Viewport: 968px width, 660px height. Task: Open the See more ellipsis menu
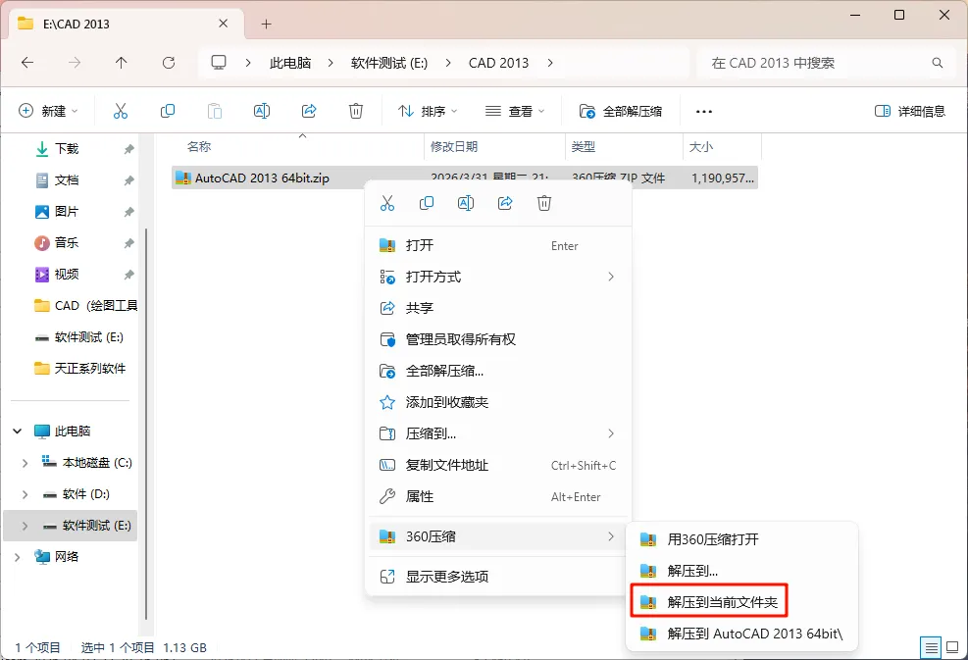pyautogui.click(x=704, y=111)
